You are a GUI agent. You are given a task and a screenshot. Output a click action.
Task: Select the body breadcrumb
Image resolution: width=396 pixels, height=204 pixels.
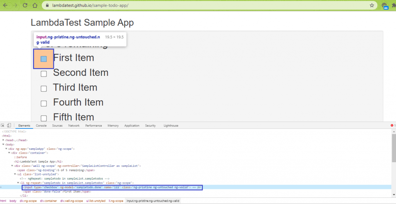pyautogui.click(x=13, y=201)
